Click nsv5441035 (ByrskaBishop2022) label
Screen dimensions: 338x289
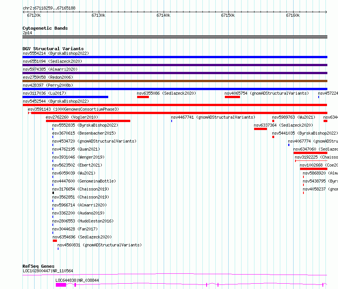pos(305,133)
